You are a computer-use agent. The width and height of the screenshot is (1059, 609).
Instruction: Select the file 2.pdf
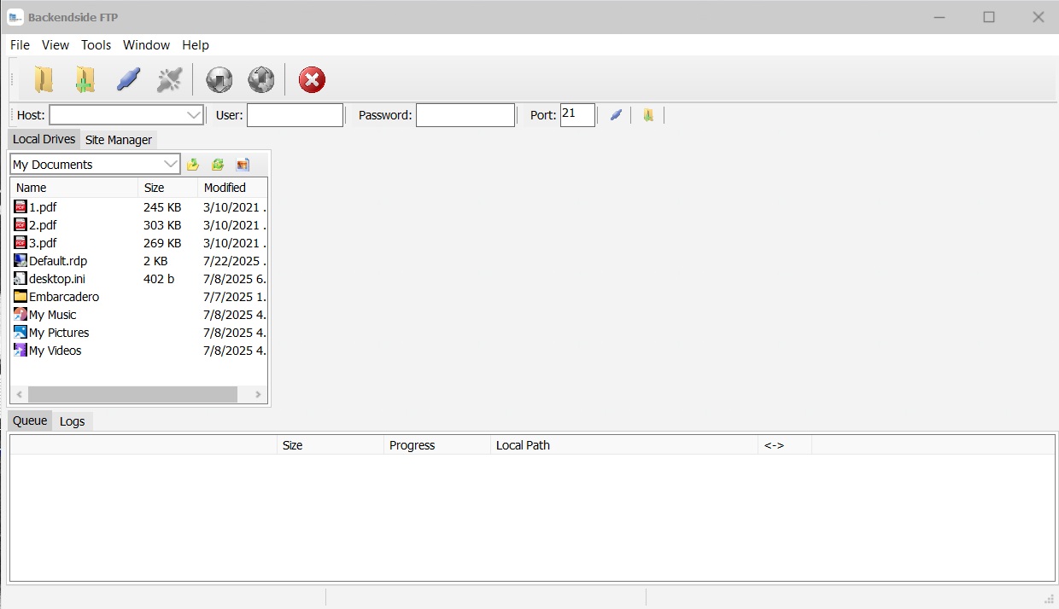42,224
